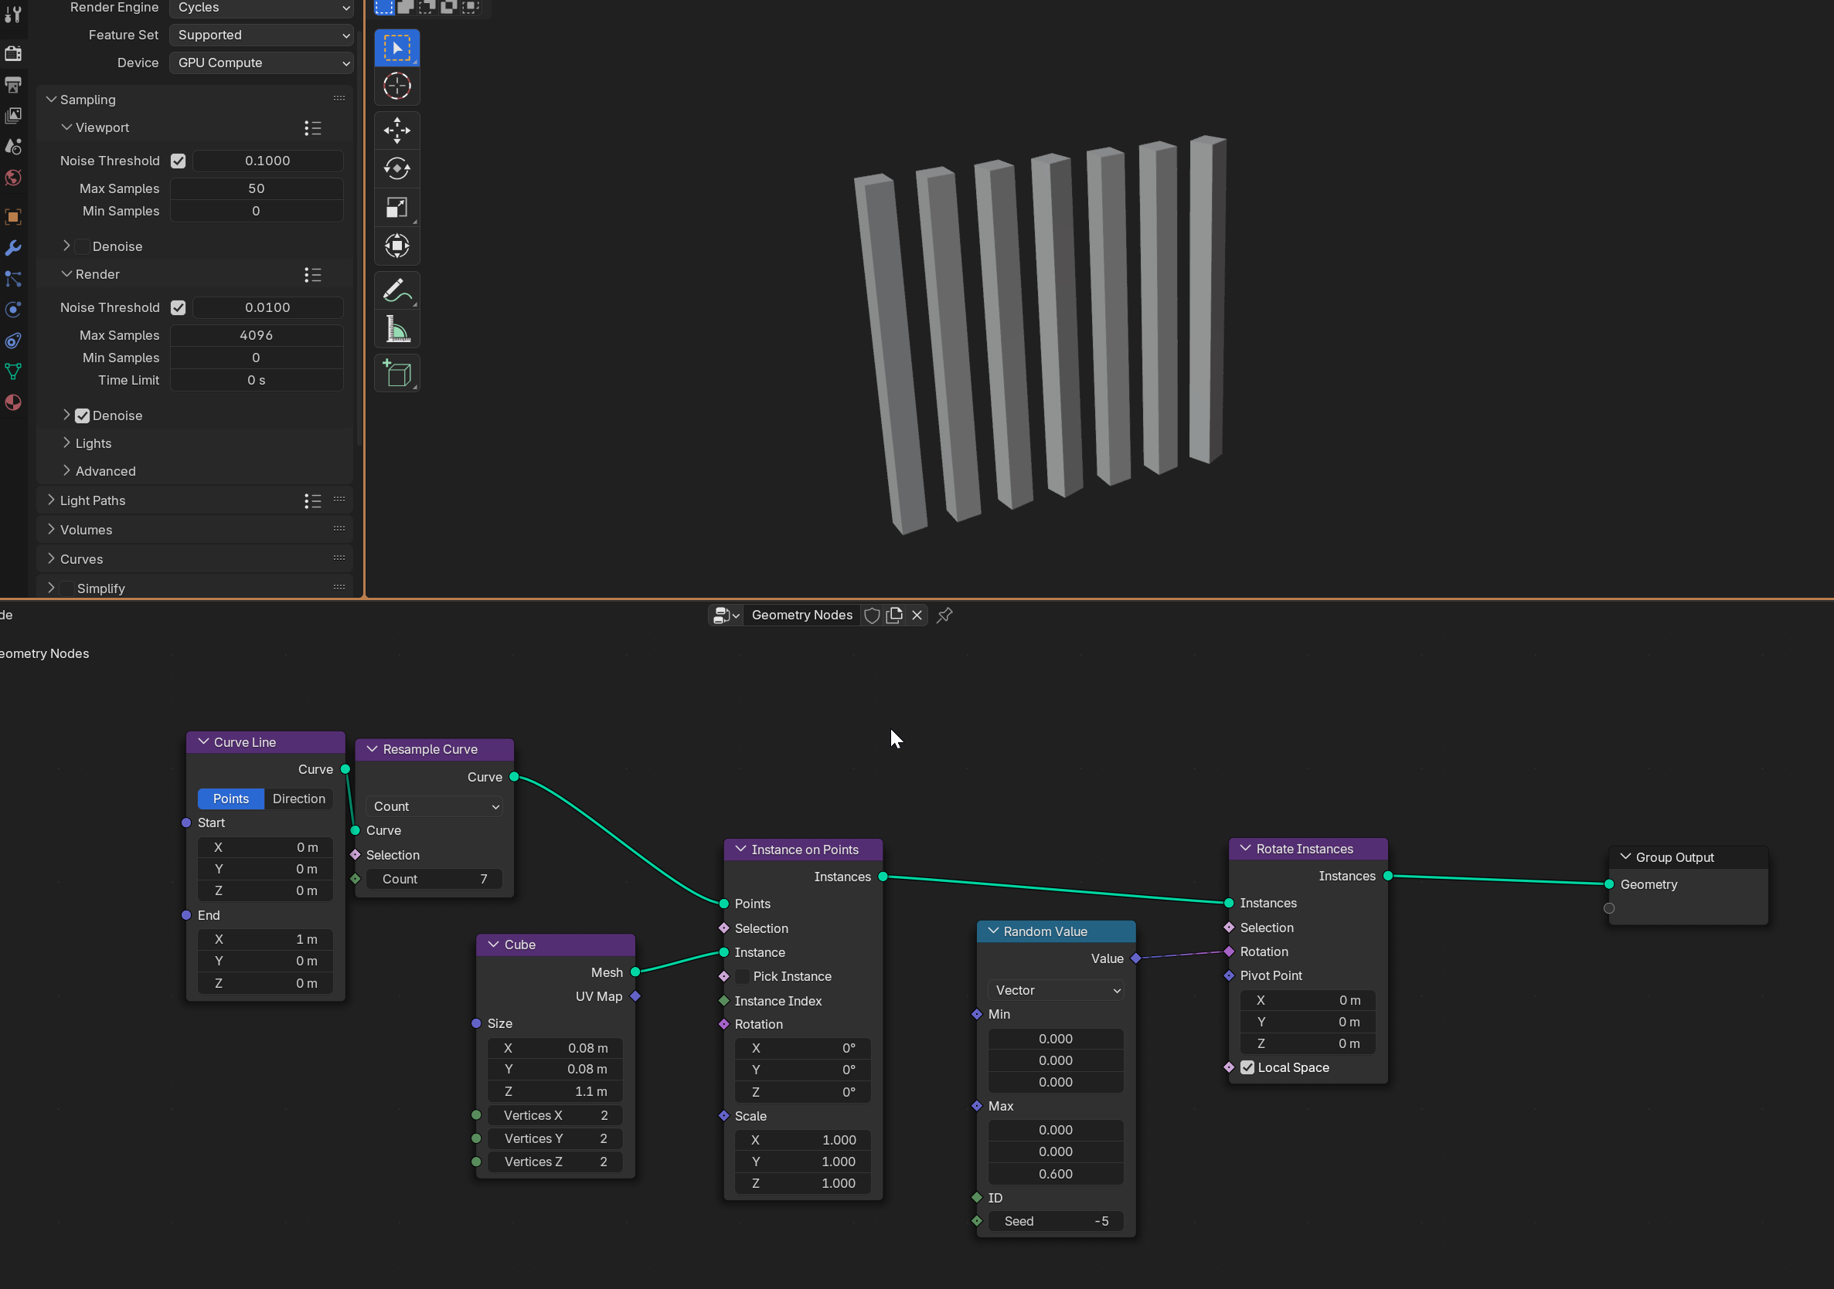Click the Render Time Limit field

(257, 381)
